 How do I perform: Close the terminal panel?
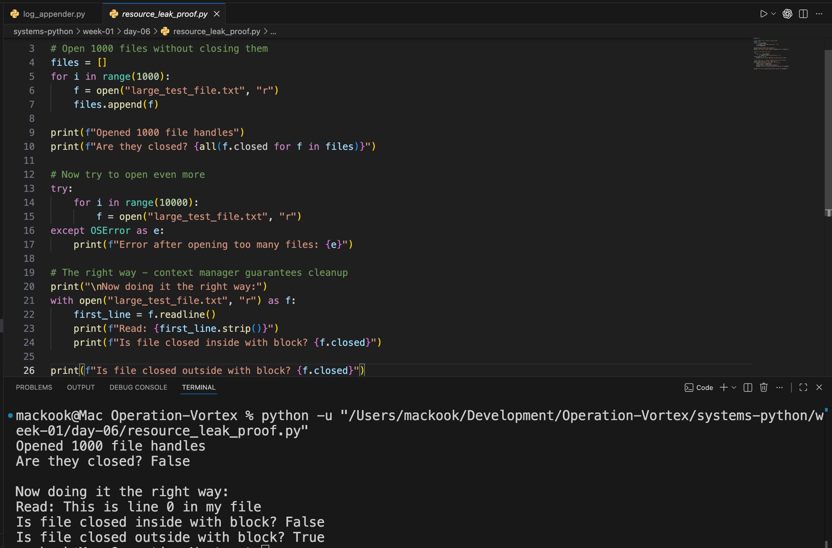click(819, 387)
